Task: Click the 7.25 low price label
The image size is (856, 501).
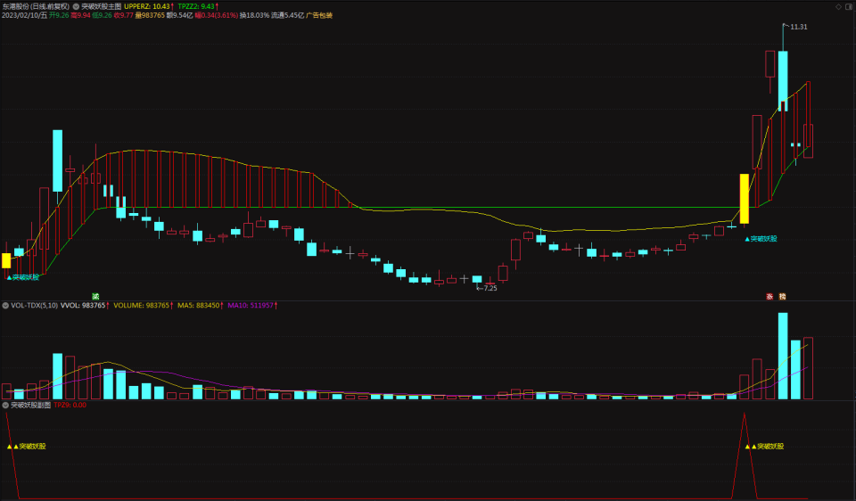Action: (490, 288)
